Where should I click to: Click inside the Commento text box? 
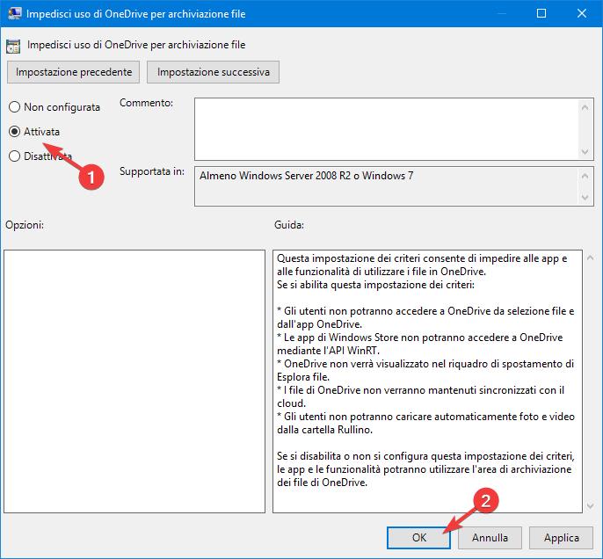[386, 129]
